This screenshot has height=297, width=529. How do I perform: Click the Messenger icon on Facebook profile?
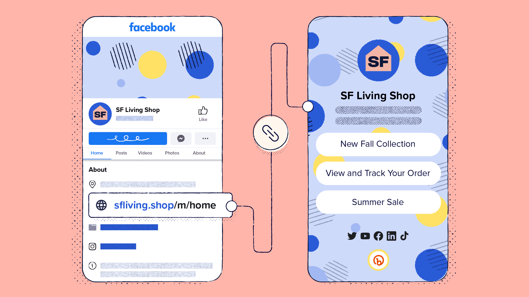[181, 138]
